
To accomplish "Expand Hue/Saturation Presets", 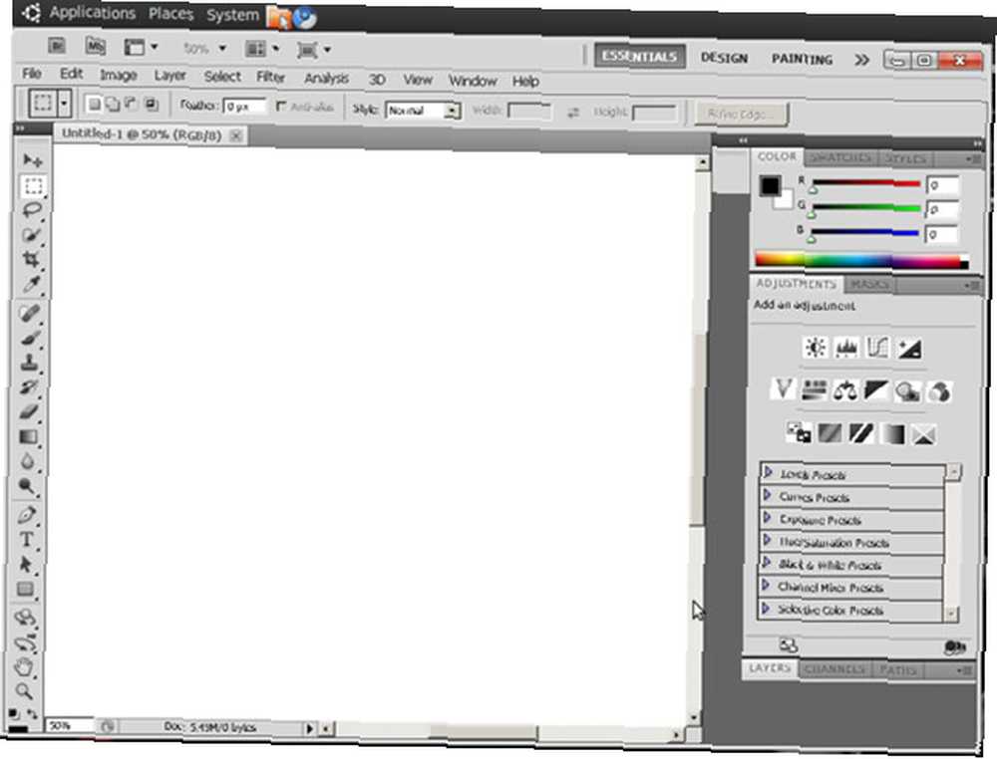I will pyautogui.click(x=766, y=540).
